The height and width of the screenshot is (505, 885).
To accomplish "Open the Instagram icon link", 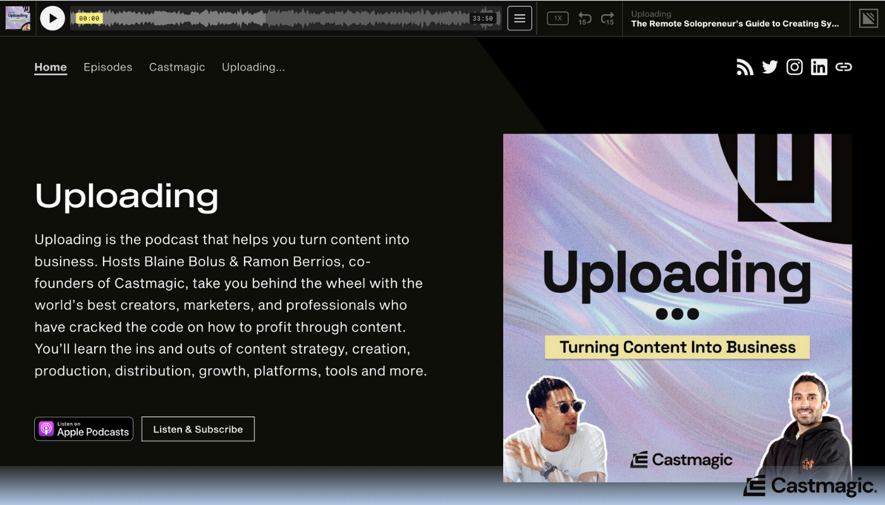I will 794,67.
